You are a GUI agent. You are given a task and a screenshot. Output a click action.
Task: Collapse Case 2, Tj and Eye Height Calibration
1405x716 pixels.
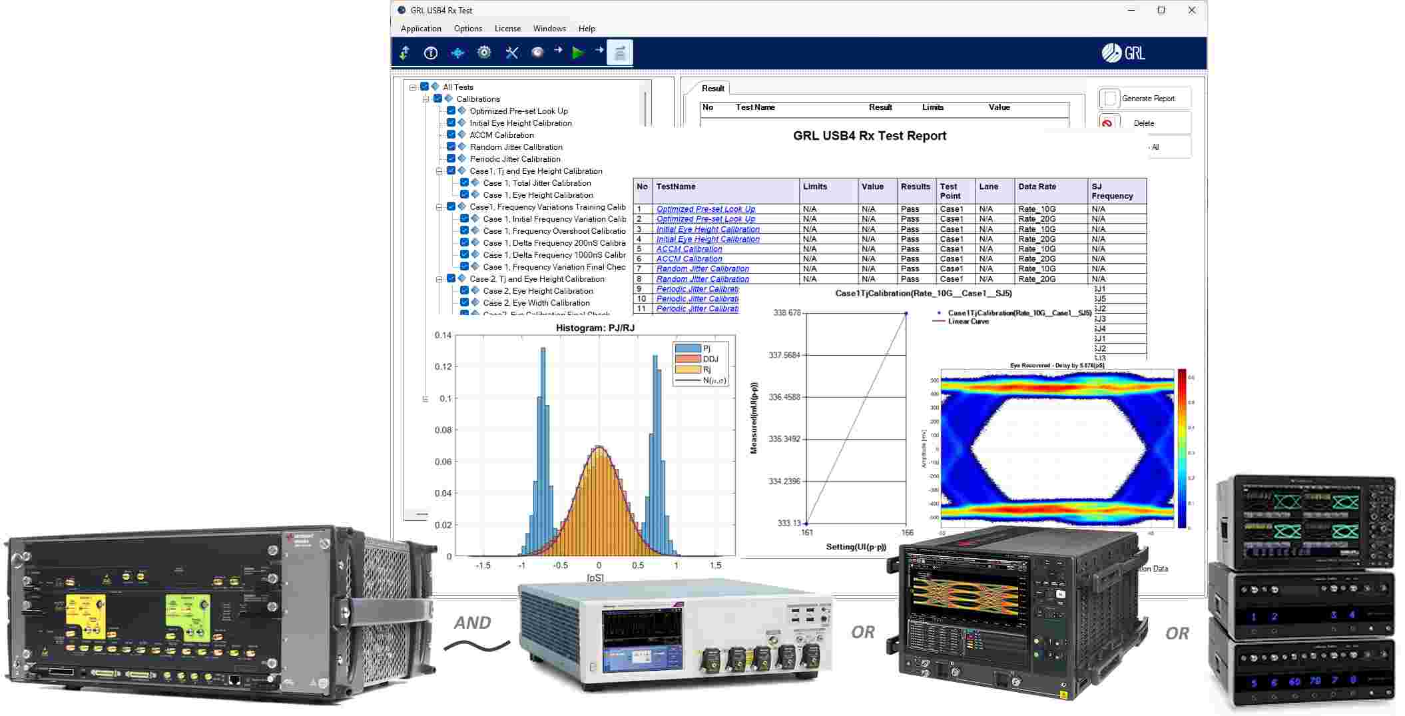point(439,278)
